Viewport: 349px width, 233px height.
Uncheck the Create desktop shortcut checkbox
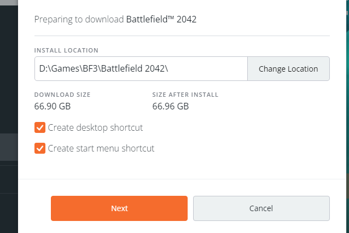(x=39, y=127)
